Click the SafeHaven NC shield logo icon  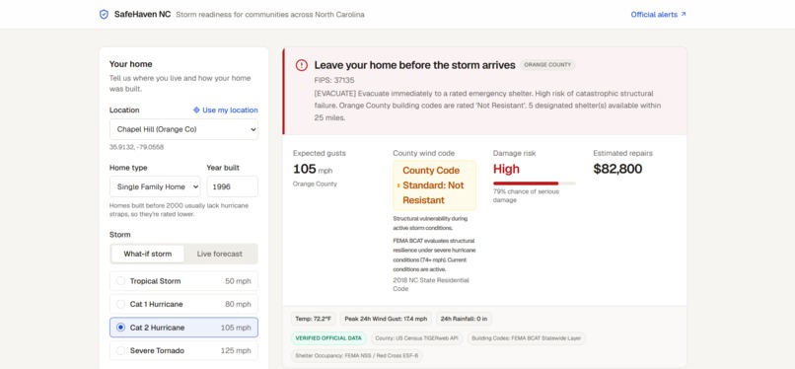(x=104, y=14)
